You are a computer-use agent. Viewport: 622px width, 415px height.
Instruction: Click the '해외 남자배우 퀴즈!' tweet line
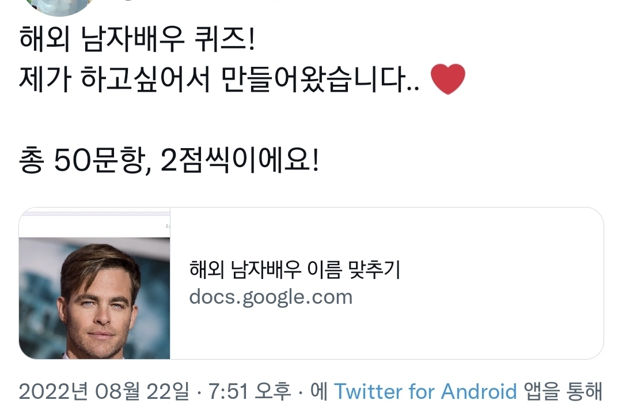tap(137, 42)
